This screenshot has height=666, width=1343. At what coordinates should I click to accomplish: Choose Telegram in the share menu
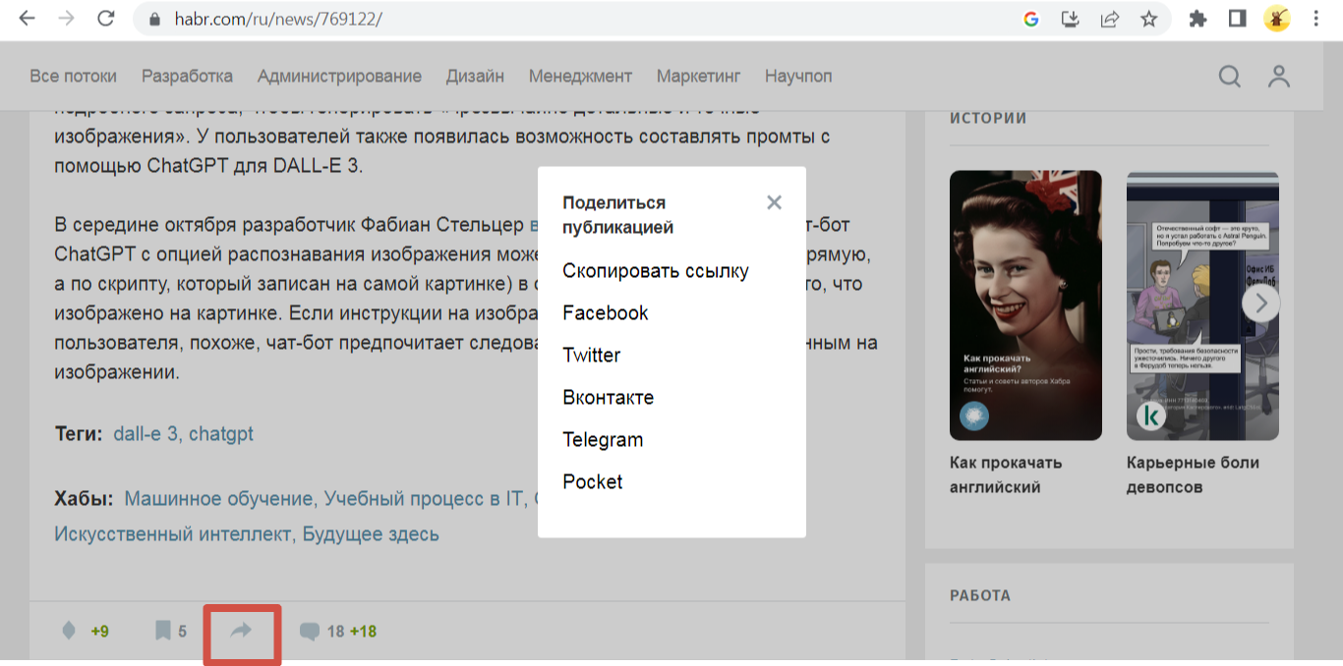click(603, 440)
